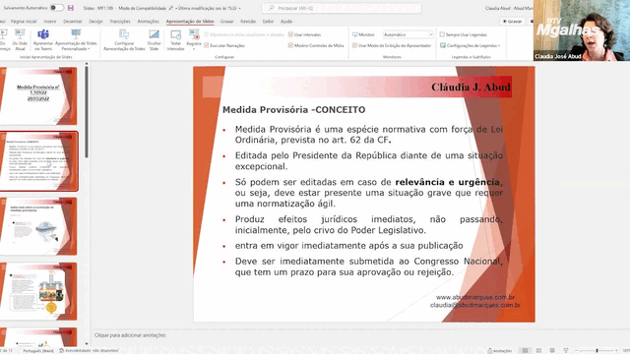This screenshot has width=630, height=354.
Task: Switch to Normal view icon
Action: (x=525, y=351)
